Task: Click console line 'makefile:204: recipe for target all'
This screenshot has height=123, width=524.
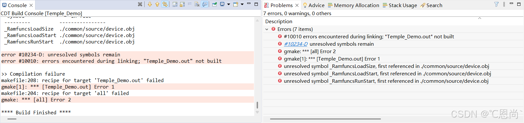Action: pyautogui.click(x=65, y=93)
